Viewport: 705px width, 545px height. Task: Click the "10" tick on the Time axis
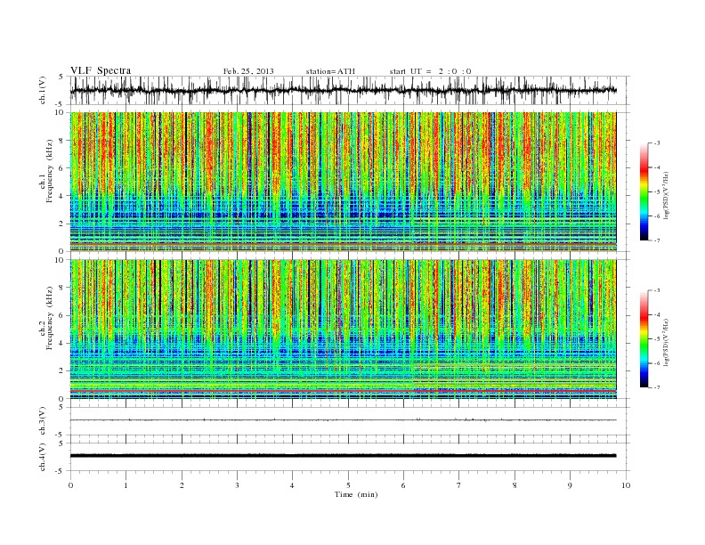[x=626, y=485]
